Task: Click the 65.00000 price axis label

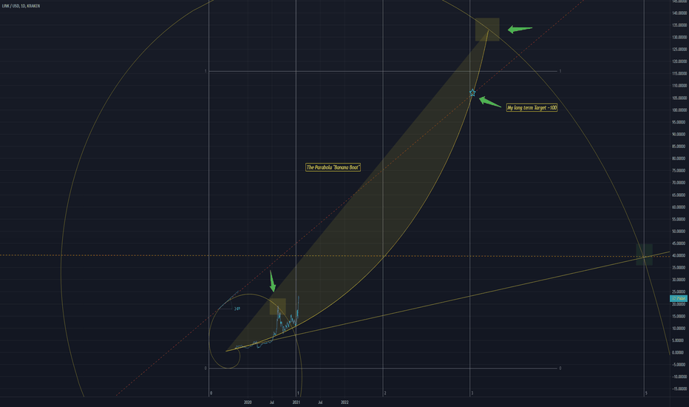Action: coord(679,195)
